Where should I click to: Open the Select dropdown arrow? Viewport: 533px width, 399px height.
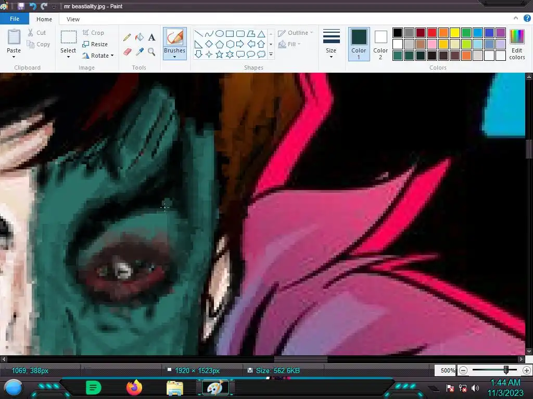pos(68,57)
